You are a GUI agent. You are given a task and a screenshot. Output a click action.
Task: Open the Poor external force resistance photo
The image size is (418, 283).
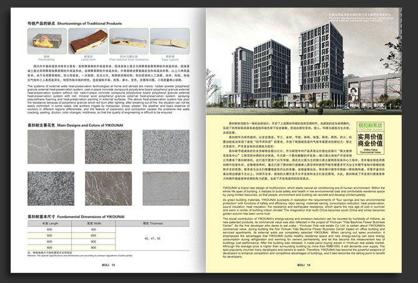tap(129, 41)
